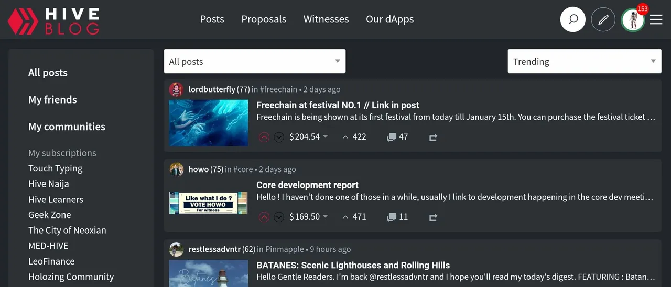Select My communities in the sidebar
671x287 pixels.
click(67, 127)
